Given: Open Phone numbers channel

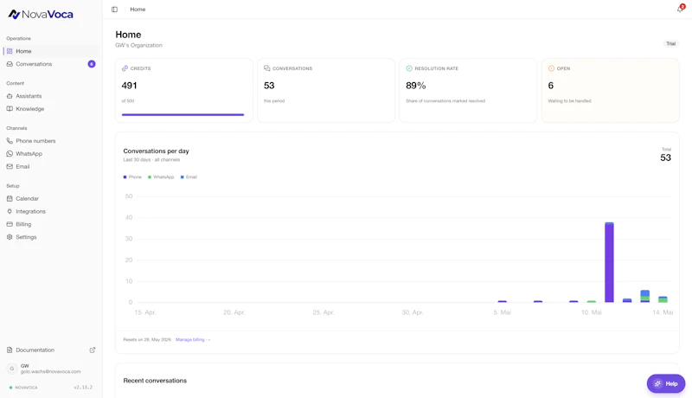Looking at the screenshot, I should point(51,141).
